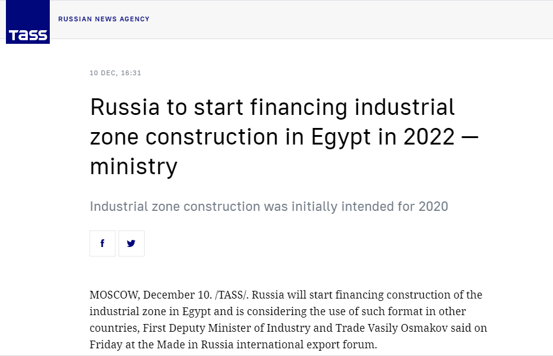This screenshot has width=553, height=356.
Task: Share the article on Facebook
Action: coord(103,243)
